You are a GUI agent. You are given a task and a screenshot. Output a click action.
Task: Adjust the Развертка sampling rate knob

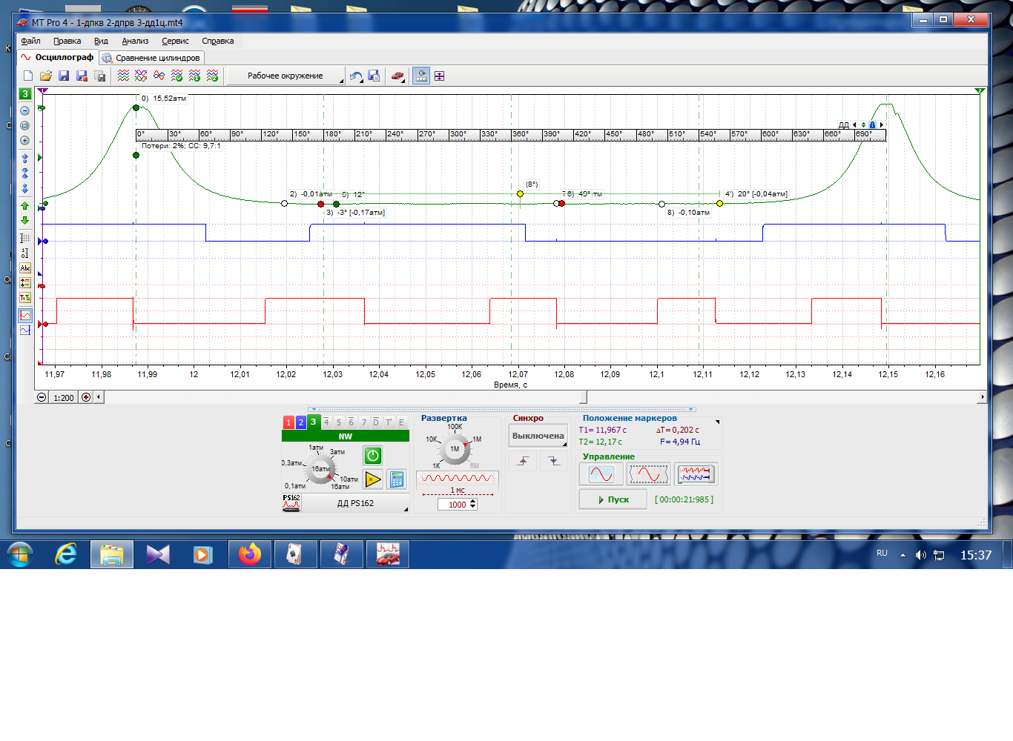point(455,449)
